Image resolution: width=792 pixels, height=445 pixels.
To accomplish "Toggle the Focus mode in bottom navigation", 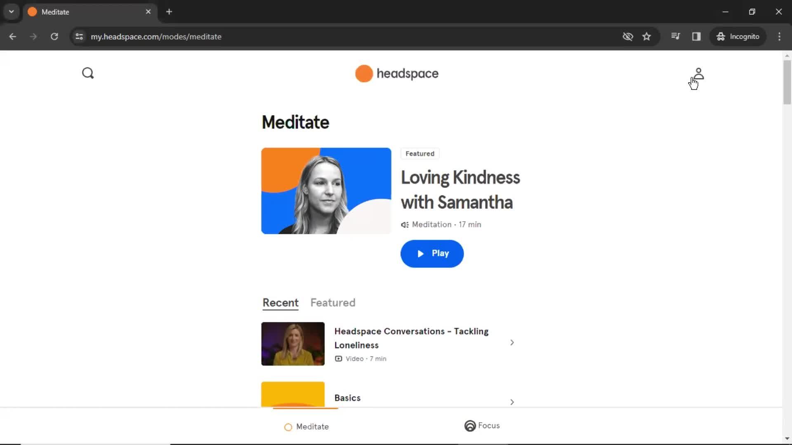I will click(x=481, y=426).
